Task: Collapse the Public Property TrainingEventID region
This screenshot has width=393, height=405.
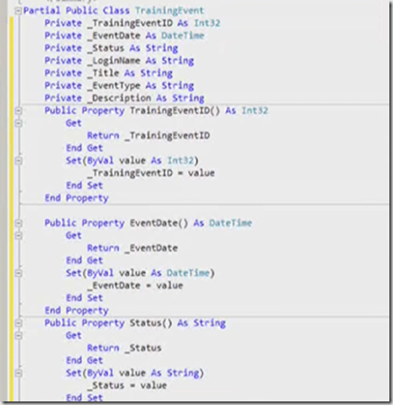Action: tap(18, 111)
